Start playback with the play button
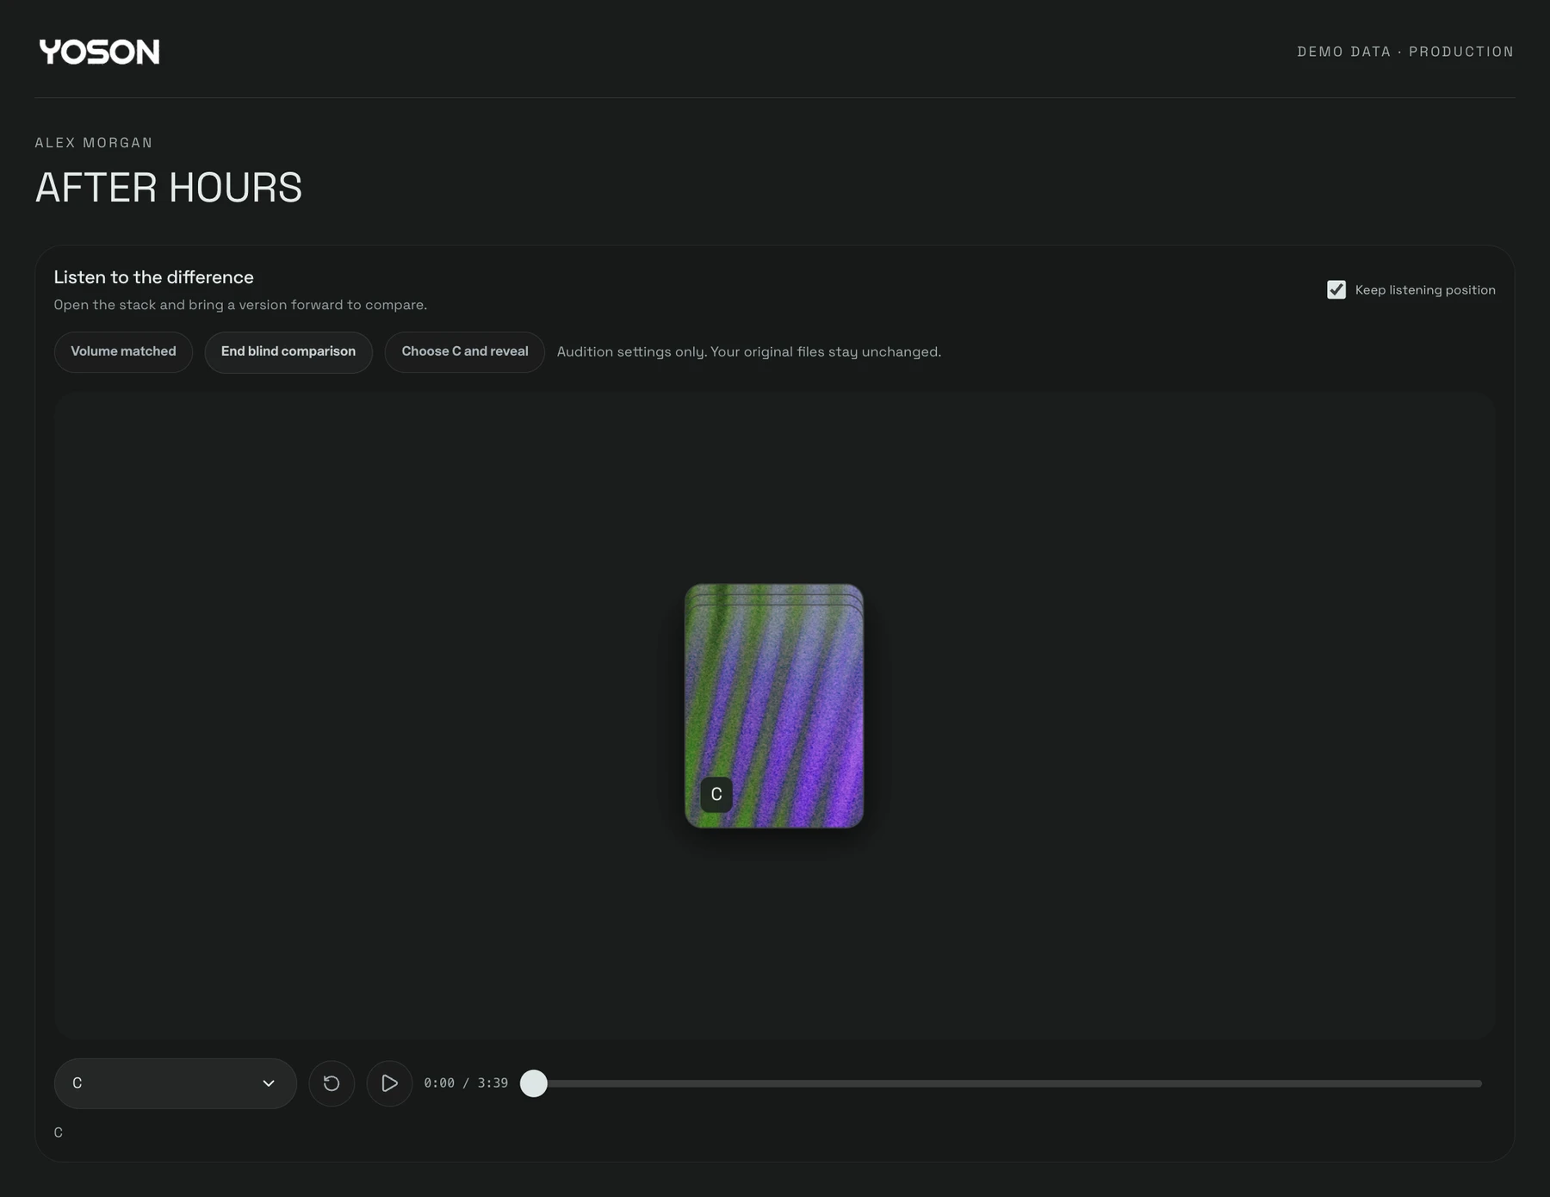1550x1197 pixels. (389, 1083)
